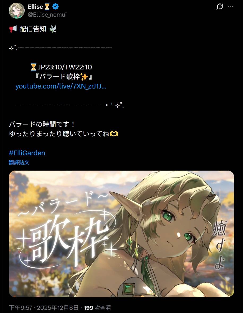Open the 歌枠 stream thumbnail image

tap(121, 234)
